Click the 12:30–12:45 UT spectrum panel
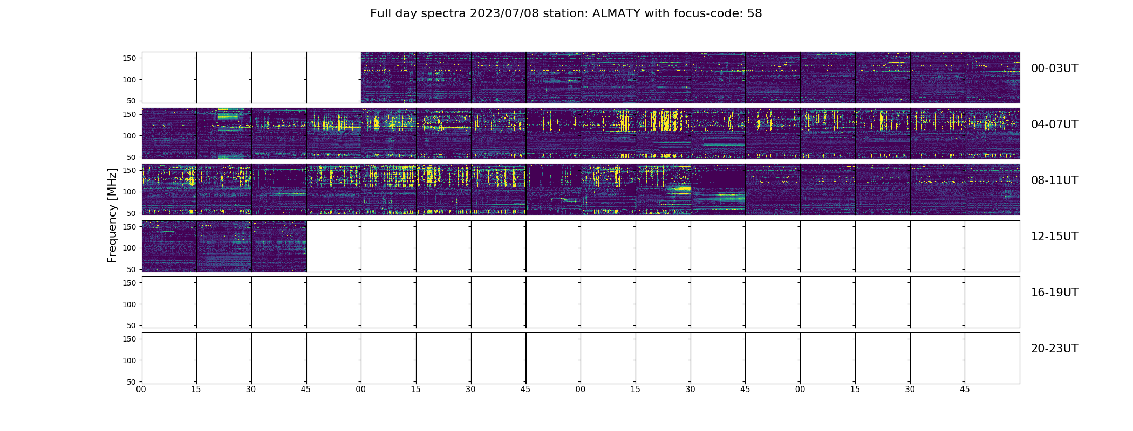This screenshot has height=431, width=1133. [279, 246]
